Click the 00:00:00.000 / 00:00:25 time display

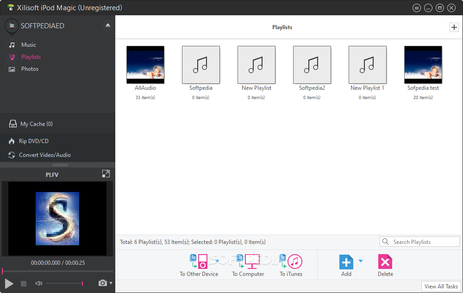(x=58, y=262)
